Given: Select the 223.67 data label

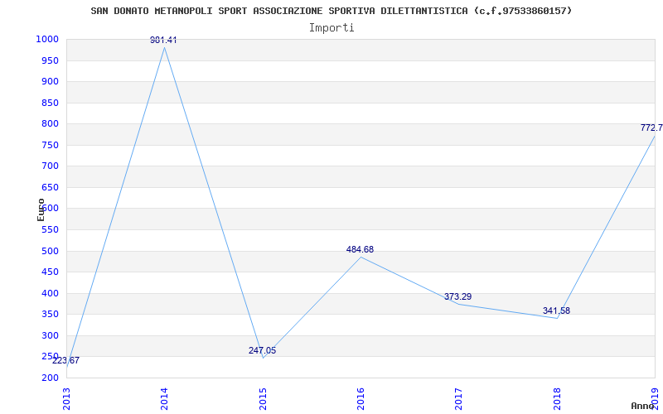Looking at the screenshot, I should pyautogui.click(x=66, y=360).
